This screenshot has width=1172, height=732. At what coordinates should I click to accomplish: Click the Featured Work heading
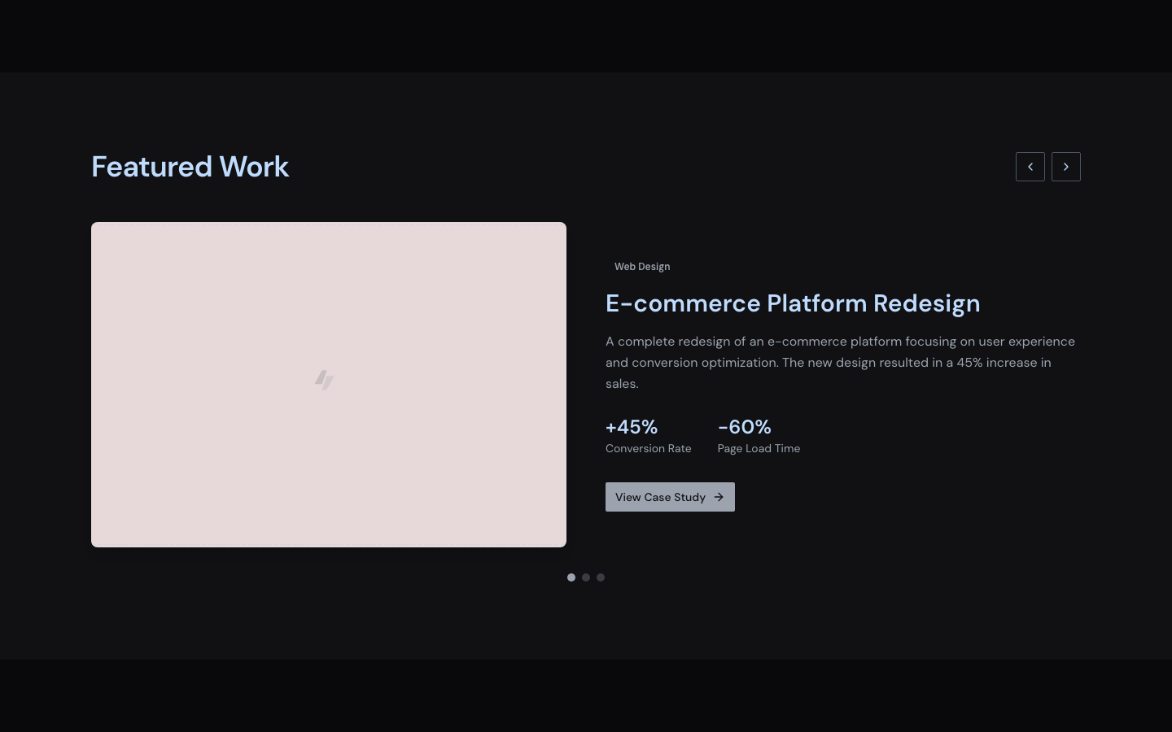(x=190, y=167)
